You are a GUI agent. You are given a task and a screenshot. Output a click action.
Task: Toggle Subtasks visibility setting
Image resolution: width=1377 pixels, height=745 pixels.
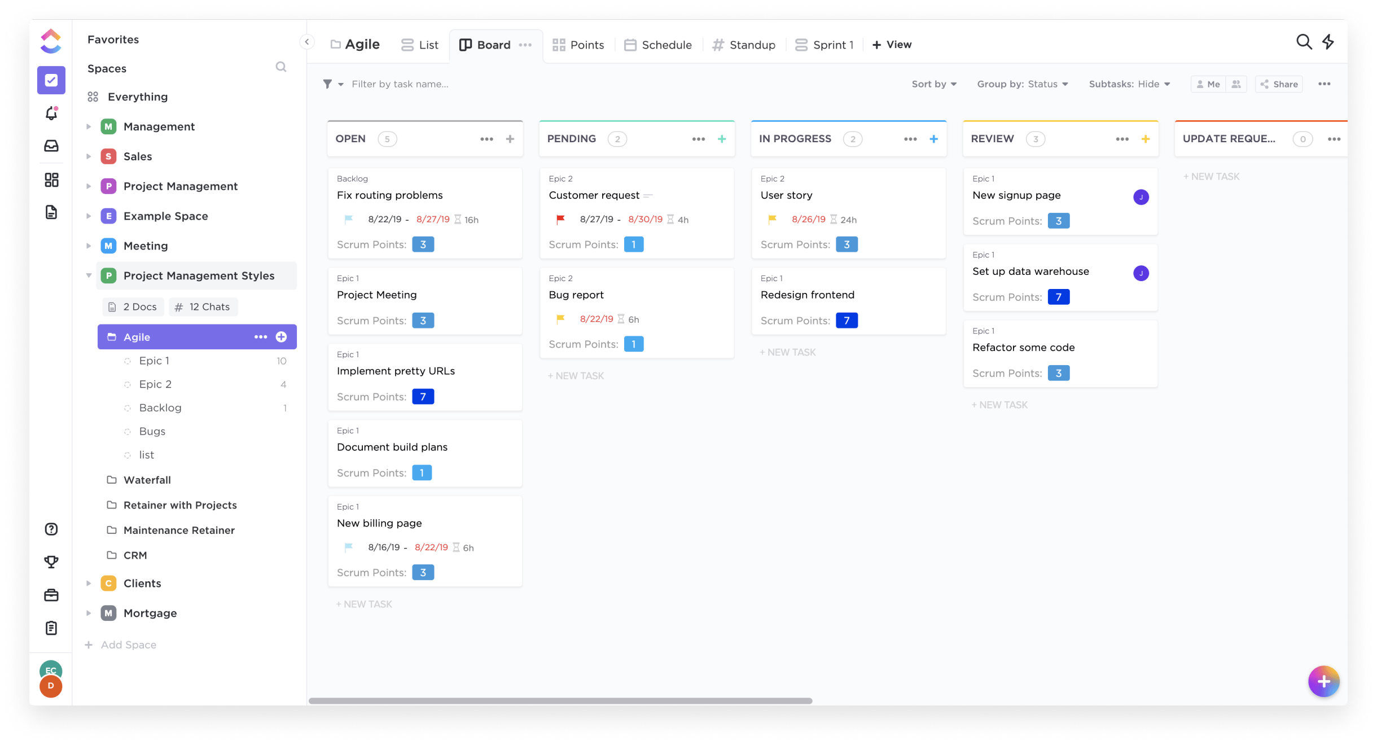click(1129, 84)
